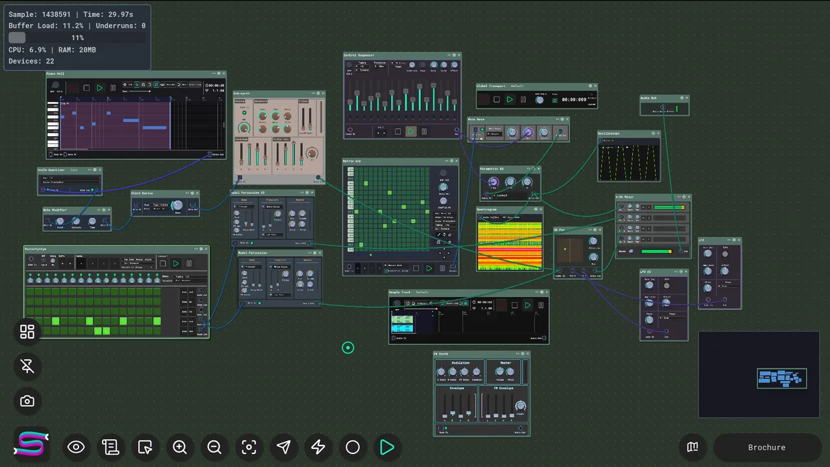This screenshot has height=467, width=830.
Task: Play the Piano Roll clip
Action: tap(100, 88)
